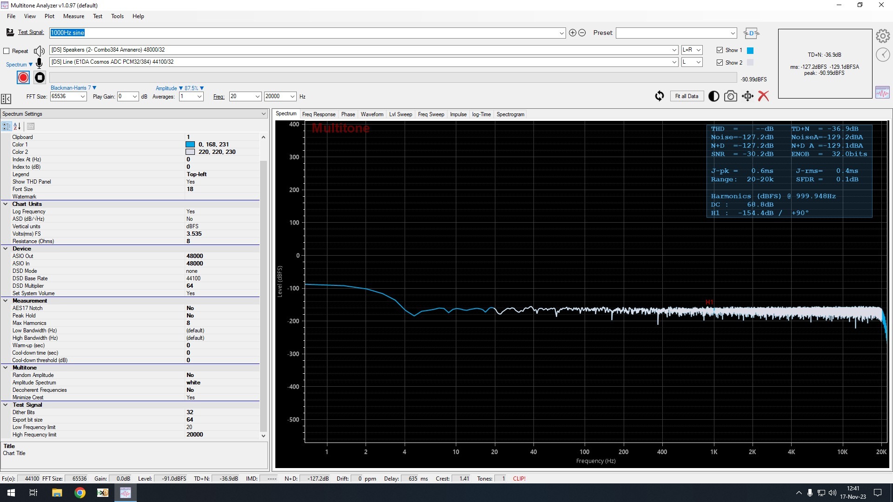The image size is (893, 502).
Task: Open the Measure menu
Action: point(73,16)
